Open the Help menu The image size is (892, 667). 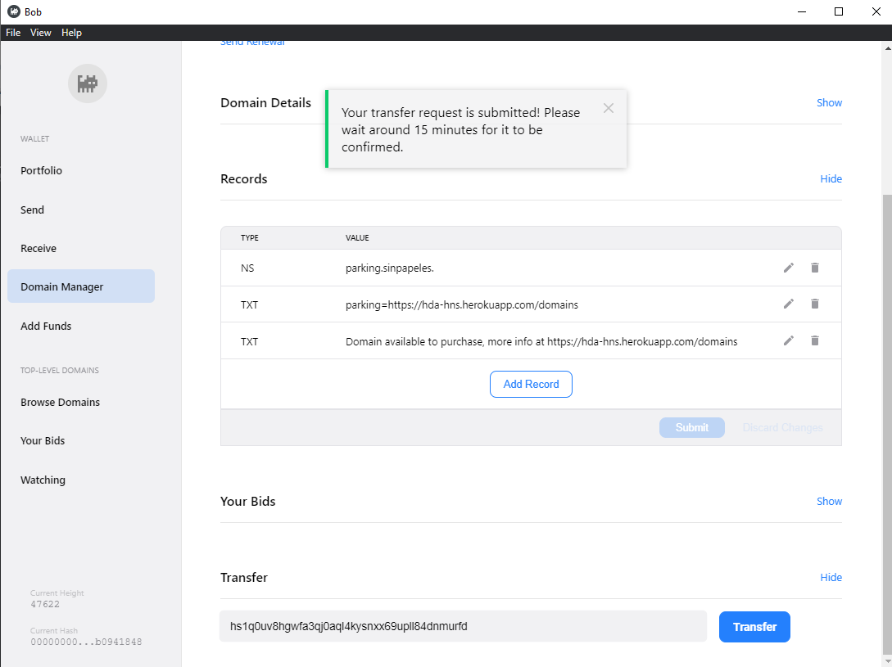tap(72, 33)
